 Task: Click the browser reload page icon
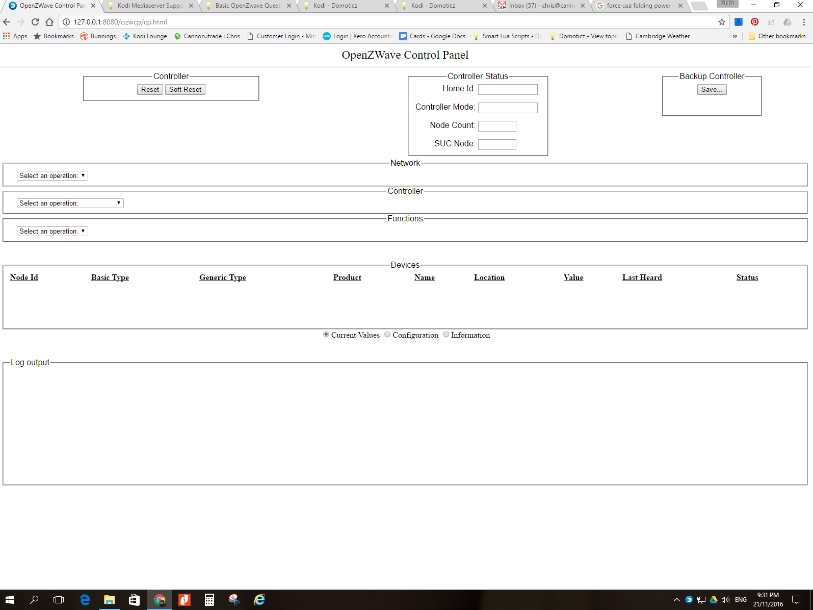pyautogui.click(x=35, y=22)
